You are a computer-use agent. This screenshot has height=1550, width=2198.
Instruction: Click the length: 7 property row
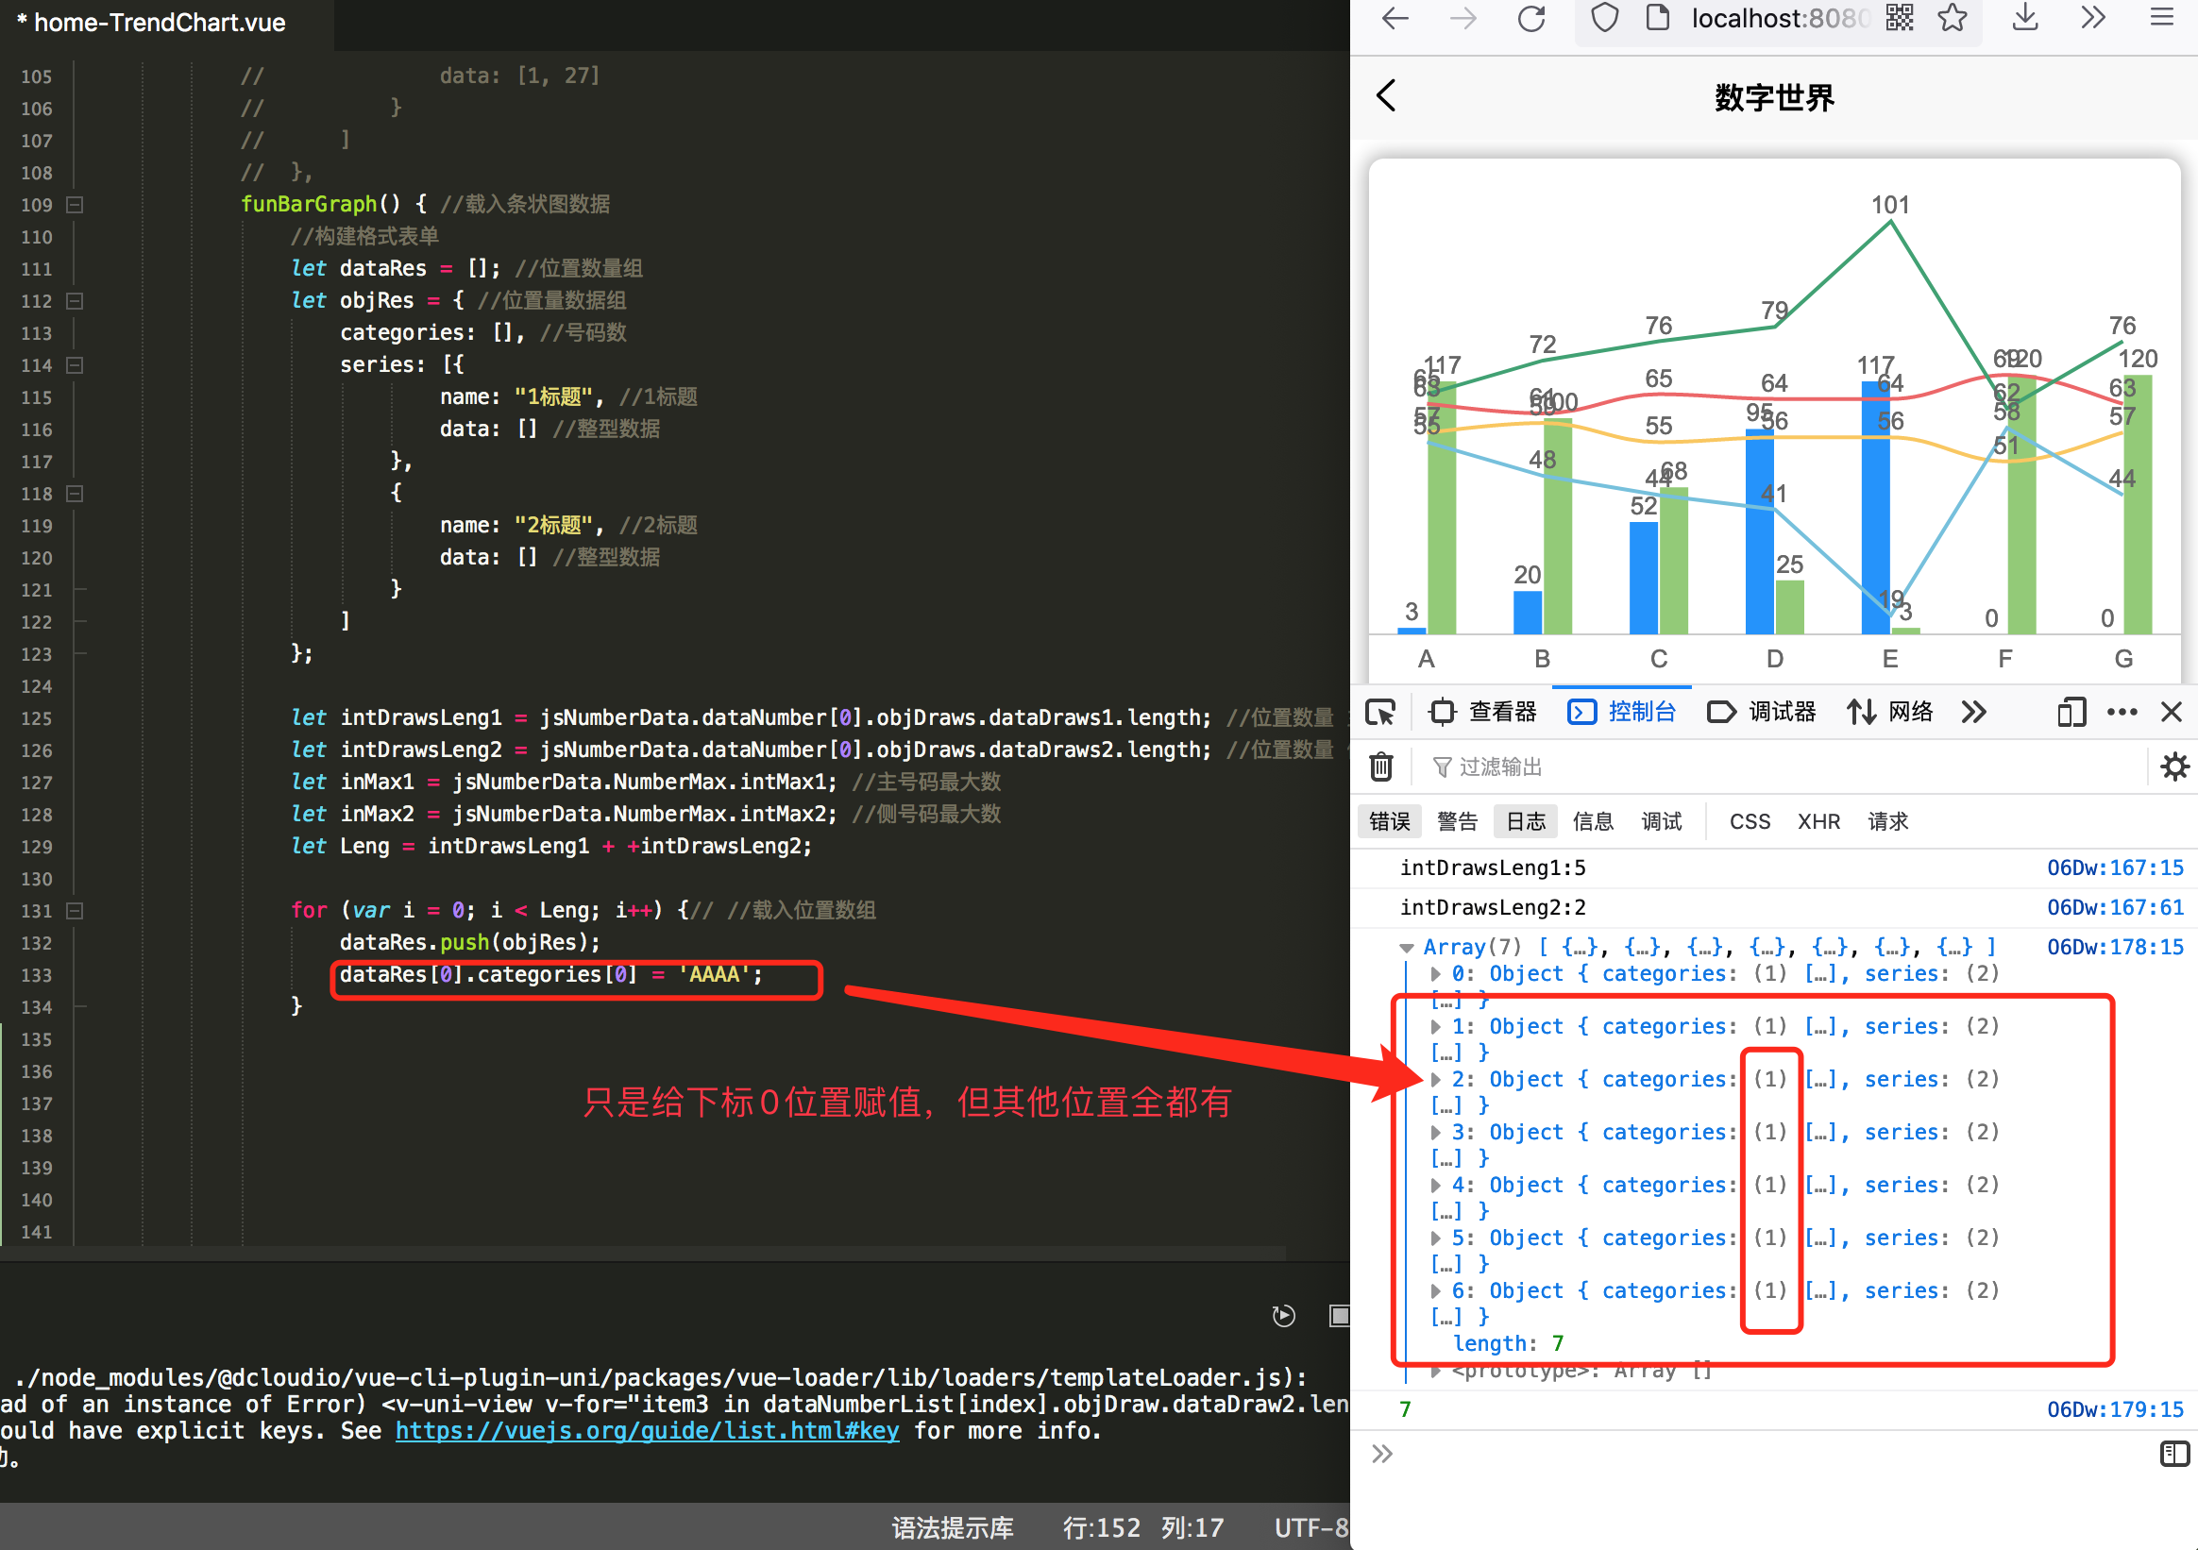click(x=1508, y=1344)
